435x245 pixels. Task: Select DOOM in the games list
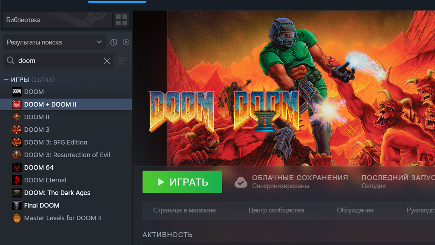tap(66, 92)
